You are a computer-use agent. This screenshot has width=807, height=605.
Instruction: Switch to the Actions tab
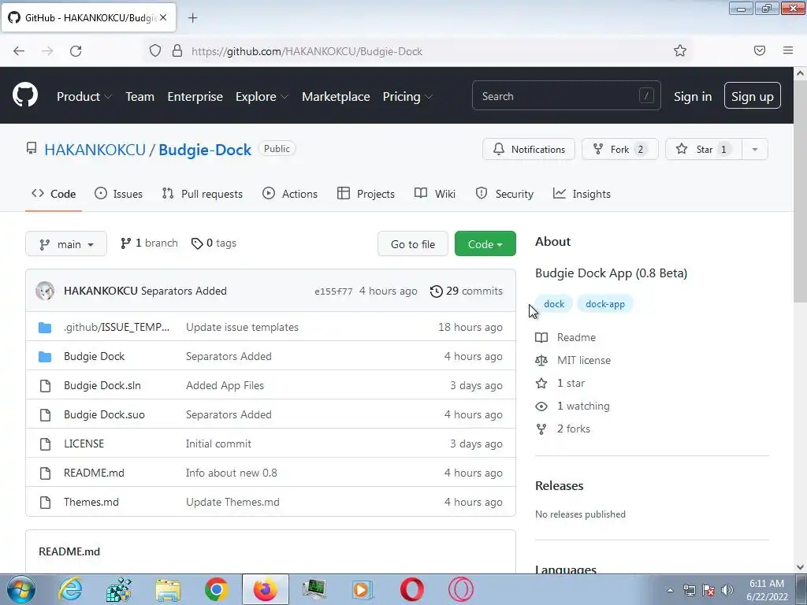(290, 194)
